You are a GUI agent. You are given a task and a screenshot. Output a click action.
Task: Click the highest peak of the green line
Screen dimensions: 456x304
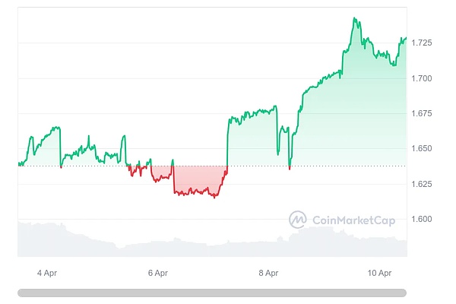point(355,17)
